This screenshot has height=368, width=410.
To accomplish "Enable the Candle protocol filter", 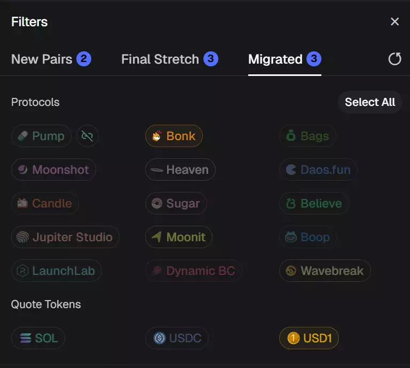I will click(x=45, y=203).
